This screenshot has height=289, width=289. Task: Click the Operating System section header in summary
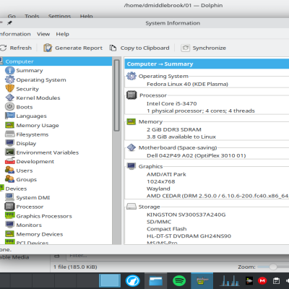[x=163, y=76]
